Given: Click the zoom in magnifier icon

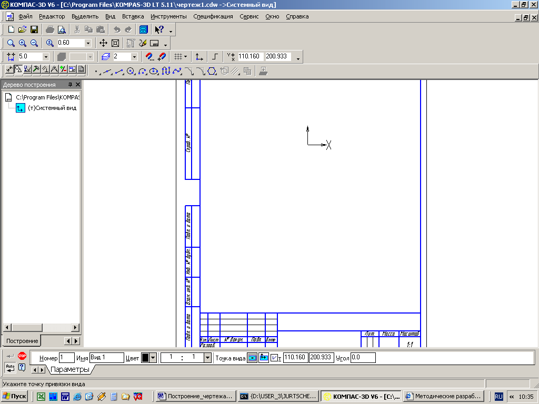Looking at the screenshot, I should tap(22, 43).
